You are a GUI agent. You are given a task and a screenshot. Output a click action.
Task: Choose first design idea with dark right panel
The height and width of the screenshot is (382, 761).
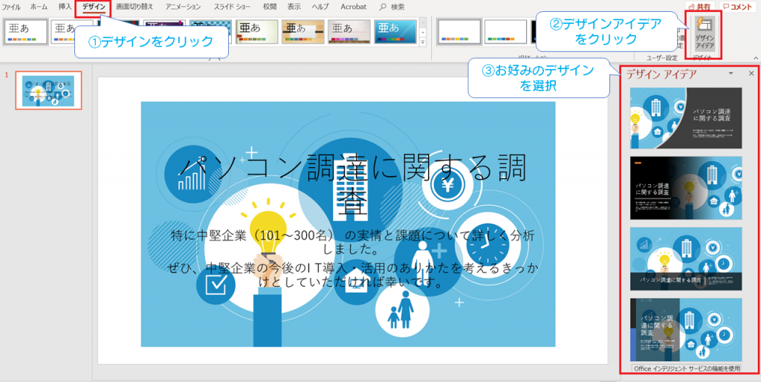coord(686,118)
